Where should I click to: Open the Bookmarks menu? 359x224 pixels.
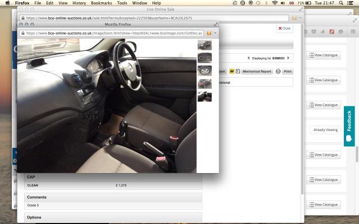pyautogui.click(x=102, y=3)
